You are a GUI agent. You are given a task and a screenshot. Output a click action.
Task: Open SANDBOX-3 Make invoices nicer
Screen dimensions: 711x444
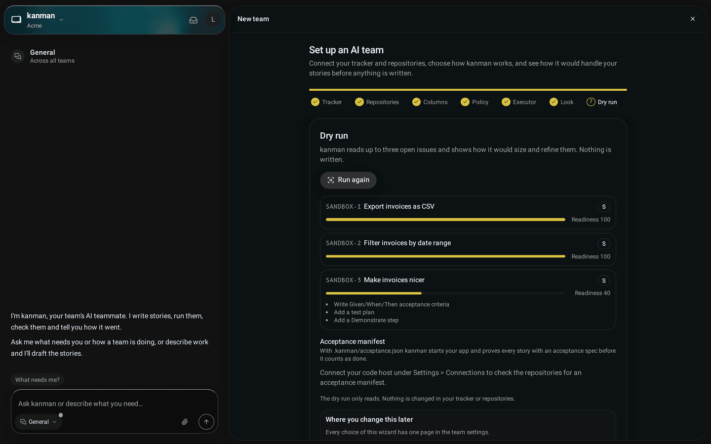click(x=468, y=299)
